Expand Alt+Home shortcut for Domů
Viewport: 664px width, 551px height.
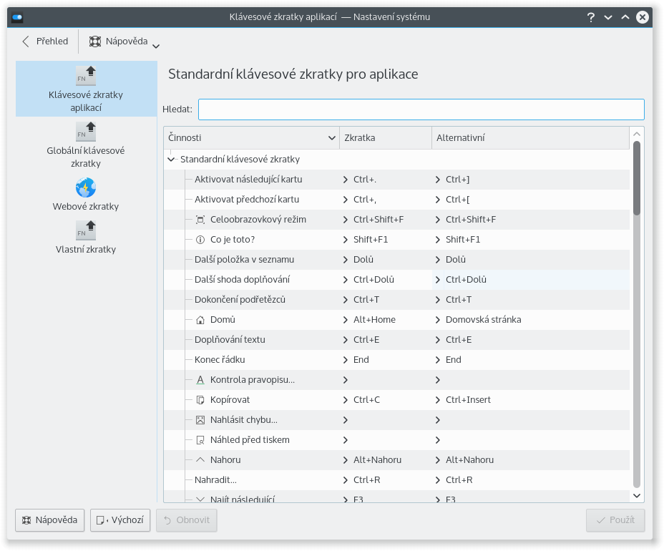(x=346, y=320)
